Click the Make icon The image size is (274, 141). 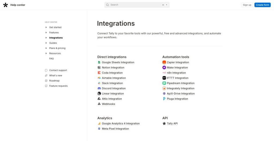[164, 68]
